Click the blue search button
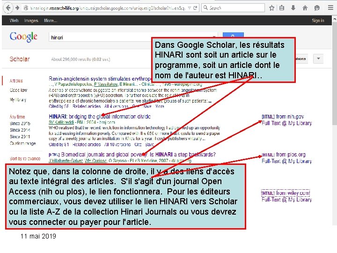This screenshot has width=337, height=253. [x=233, y=35]
